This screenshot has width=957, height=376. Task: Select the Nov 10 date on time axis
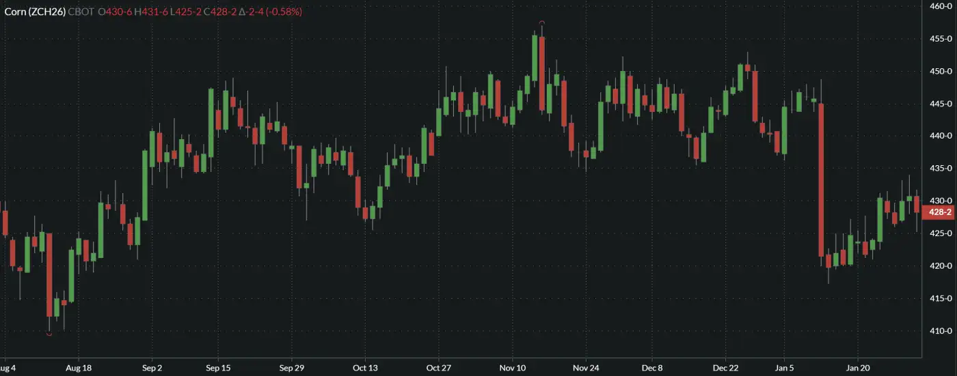click(x=513, y=367)
